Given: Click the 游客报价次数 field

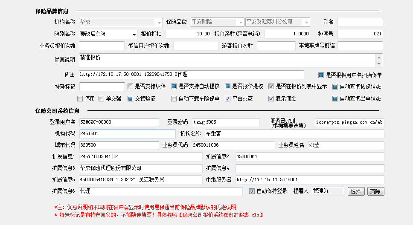Looking at the screenshot, I should 276,46.
